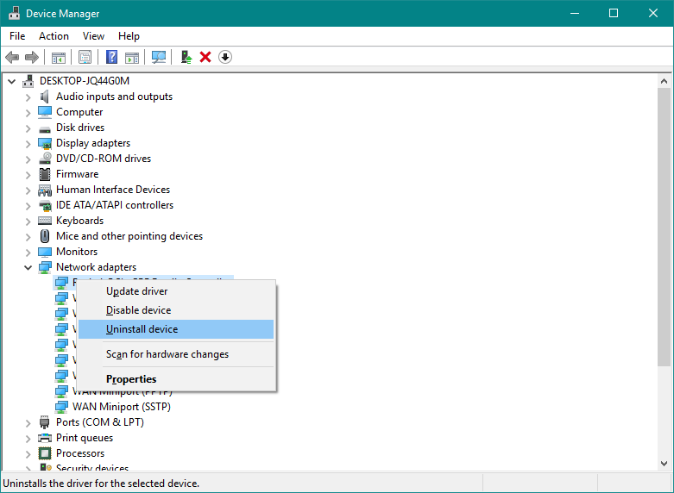Click the Forward arrow toolbar icon

tap(32, 57)
